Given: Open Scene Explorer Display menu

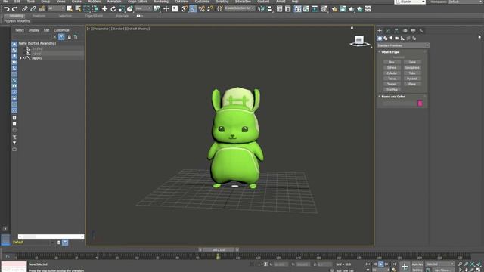Looking at the screenshot, I should click(33, 30).
